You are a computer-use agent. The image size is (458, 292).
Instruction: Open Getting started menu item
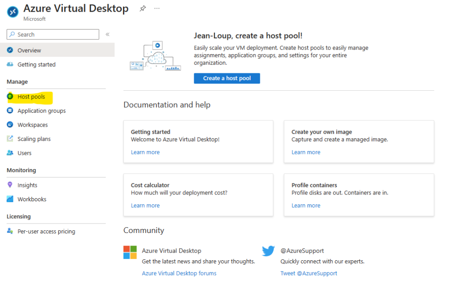[x=36, y=64]
